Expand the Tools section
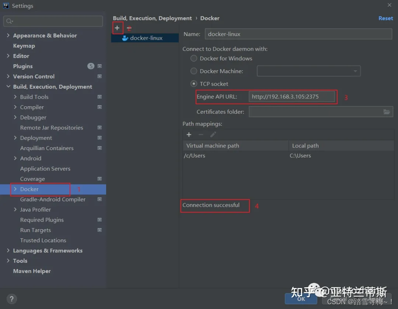Image resolution: width=398 pixels, height=309 pixels. click(8, 260)
